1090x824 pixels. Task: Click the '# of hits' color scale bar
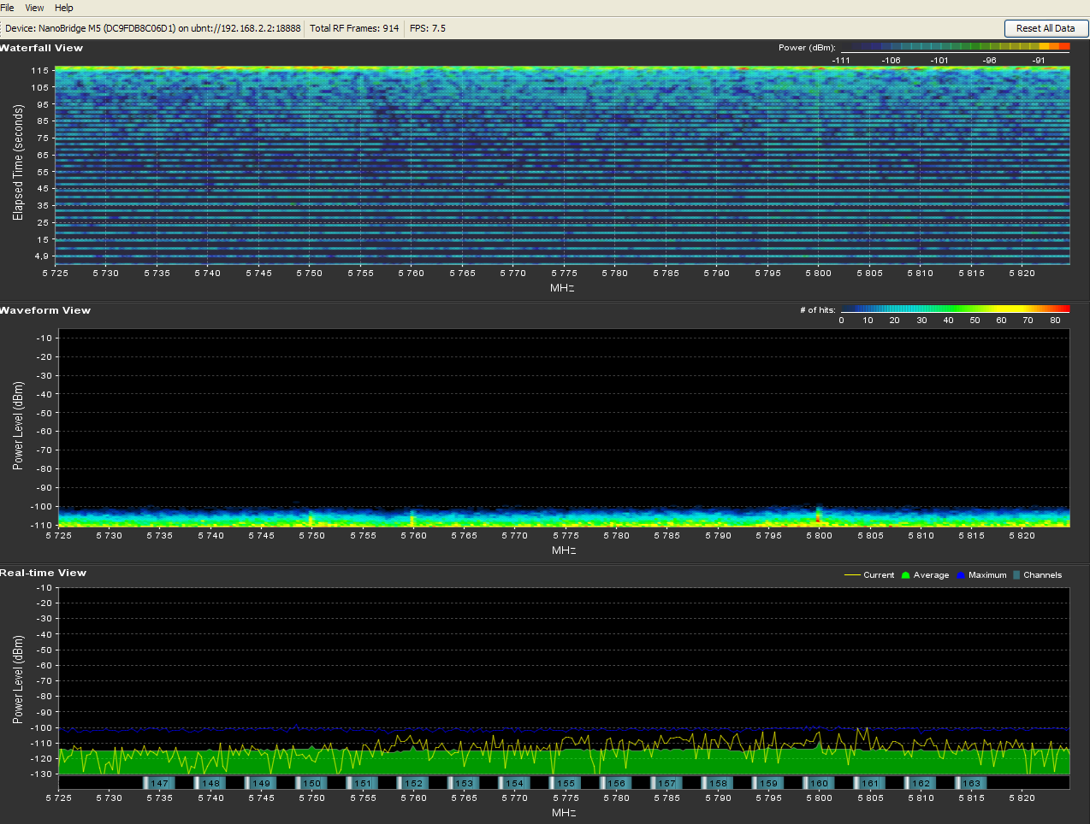955,309
